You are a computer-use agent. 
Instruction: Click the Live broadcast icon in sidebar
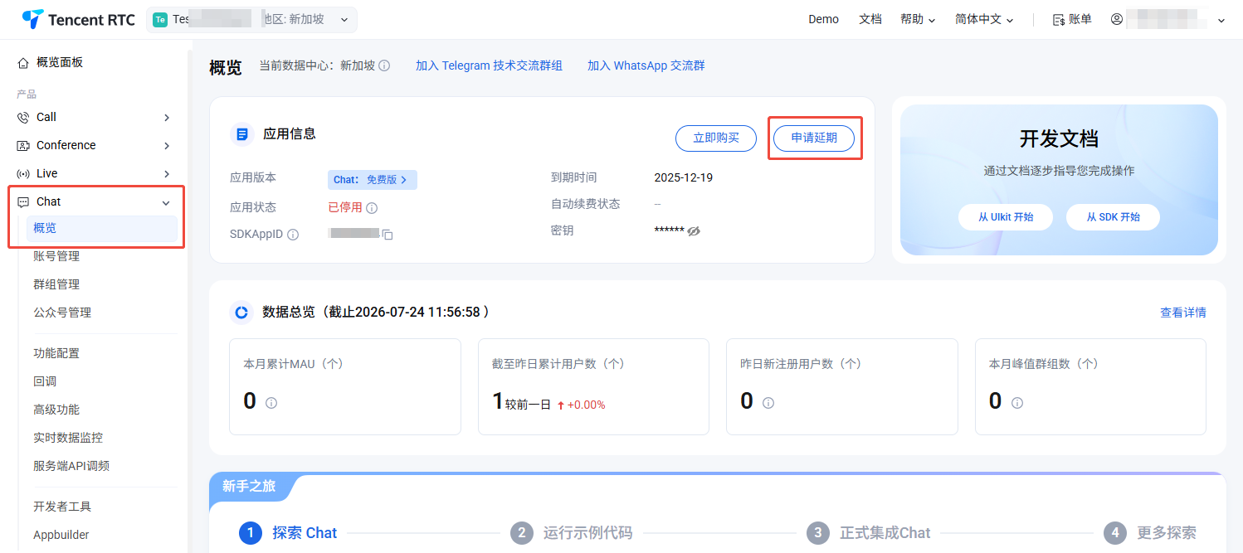23,174
